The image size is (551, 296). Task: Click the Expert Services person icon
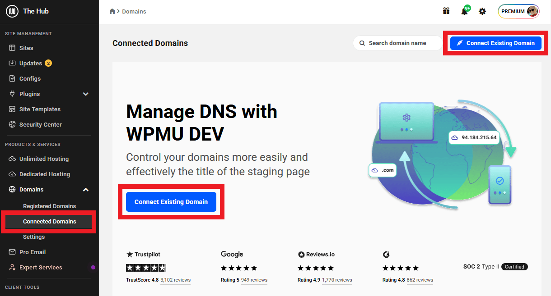12,267
